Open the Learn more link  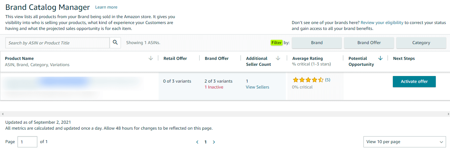106,7
